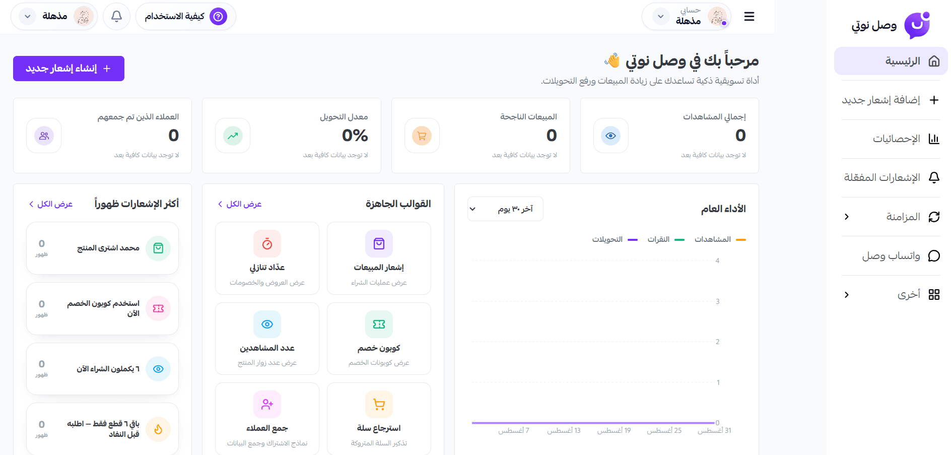Image resolution: width=951 pixels, height=455 pixels.
Task: Click the 31 أغسطس axis label
Action: point(714,431)
